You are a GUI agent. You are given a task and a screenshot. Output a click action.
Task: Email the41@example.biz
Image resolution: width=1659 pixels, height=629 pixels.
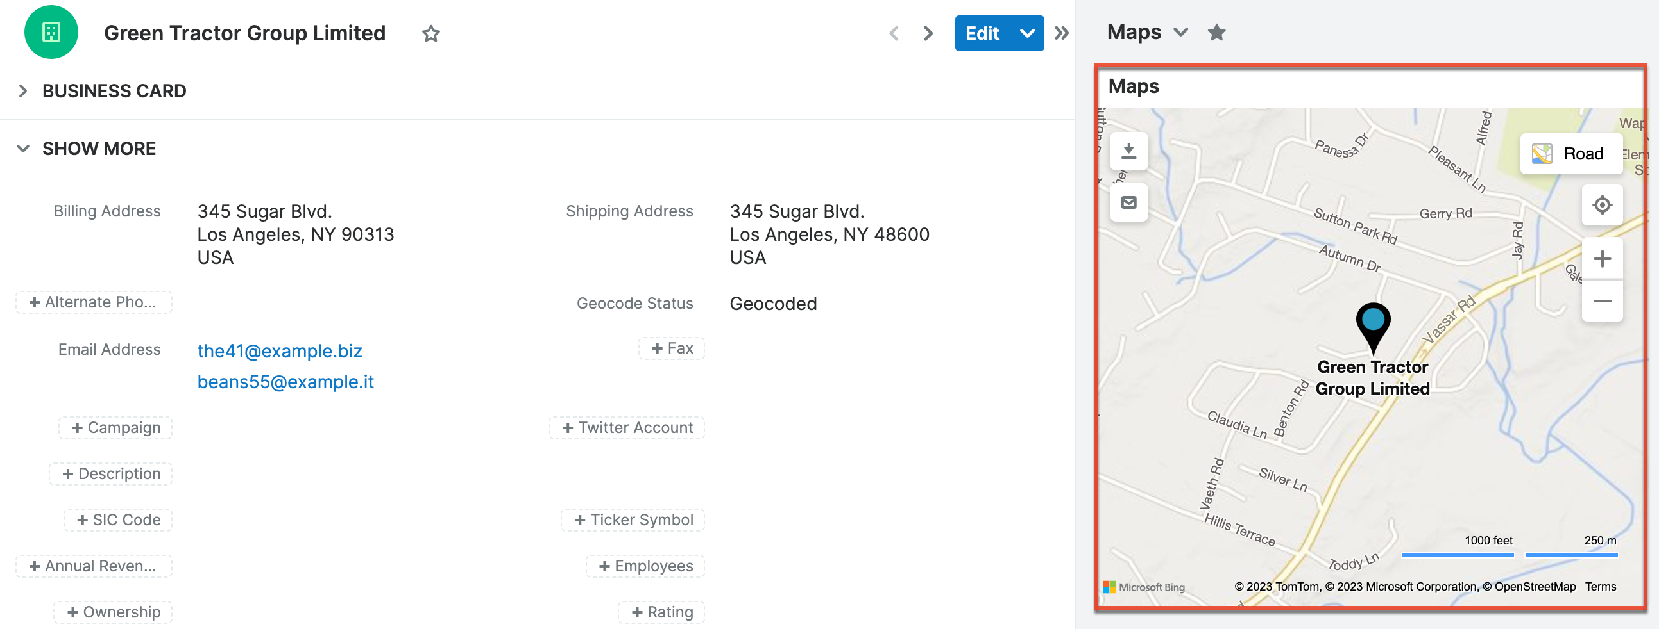tap(280, 350)
